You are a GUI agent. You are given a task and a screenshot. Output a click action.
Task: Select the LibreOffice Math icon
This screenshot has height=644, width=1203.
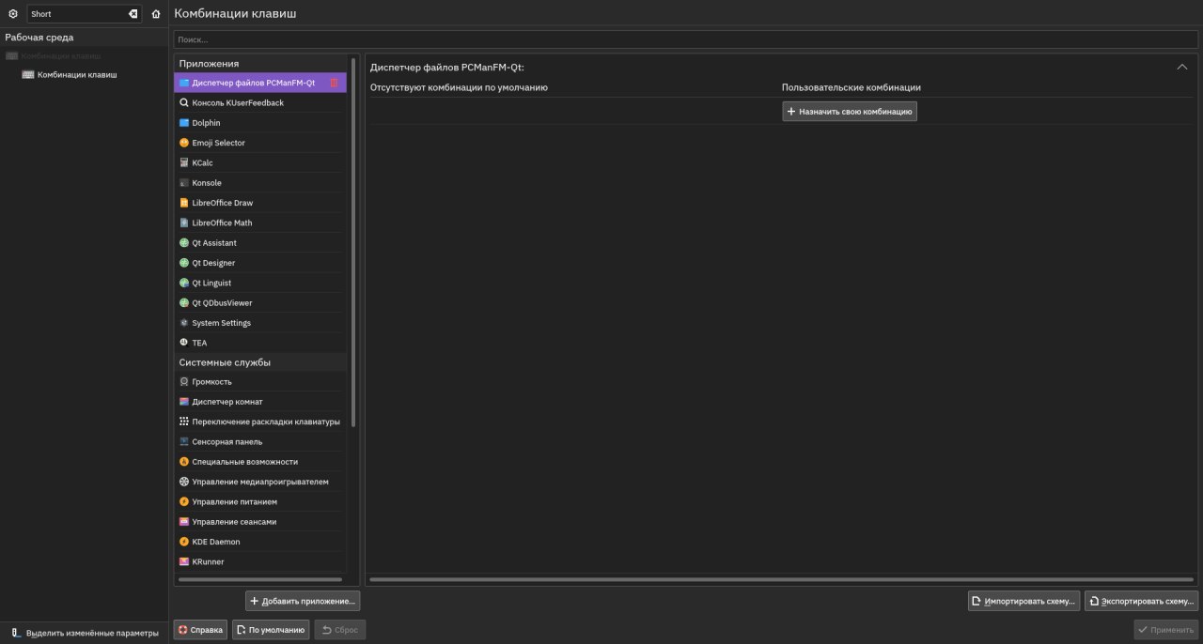tap(184, 223)
